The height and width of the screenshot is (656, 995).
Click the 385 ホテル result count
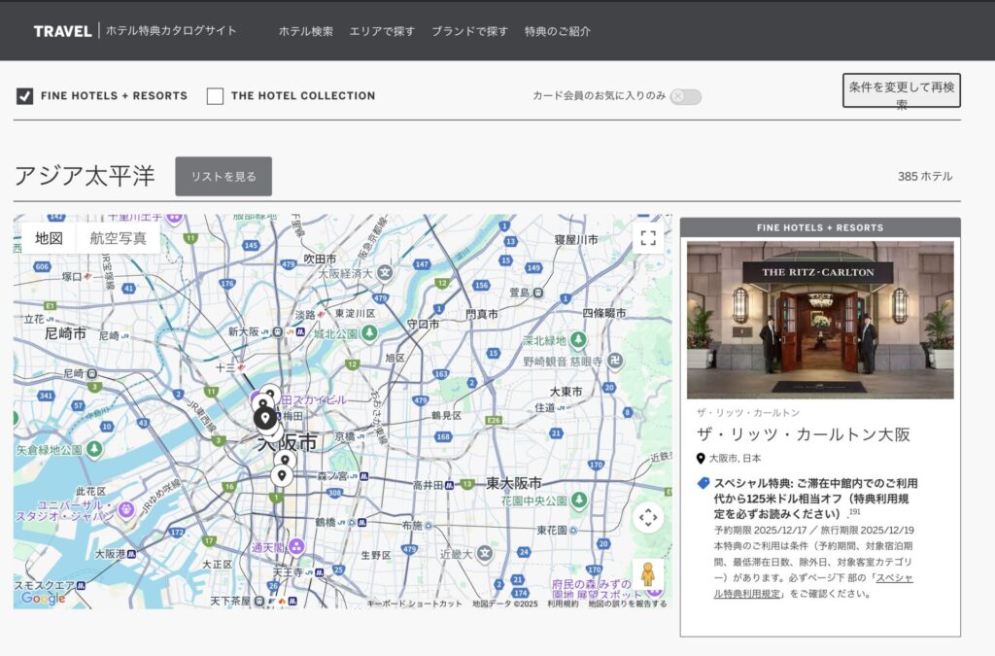click(x=925, y=176)
